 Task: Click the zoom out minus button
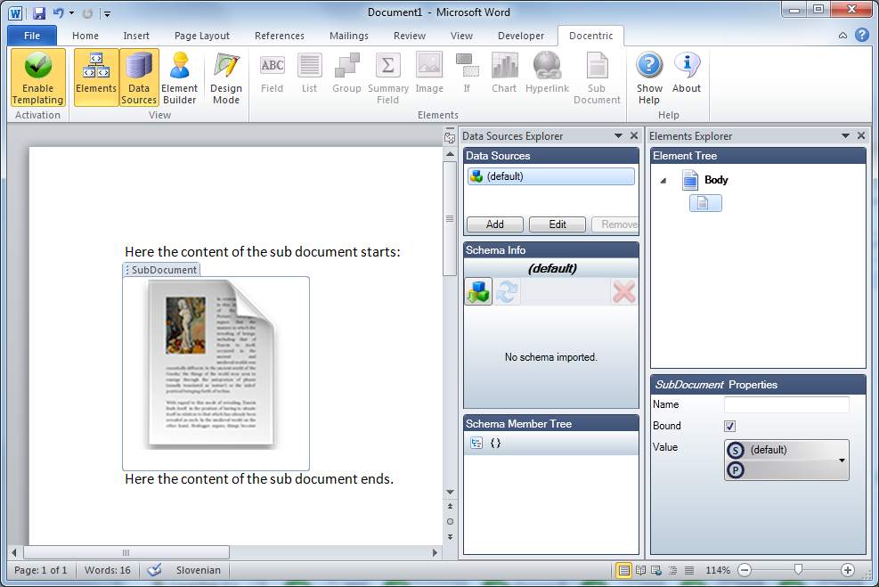[745, 570]
